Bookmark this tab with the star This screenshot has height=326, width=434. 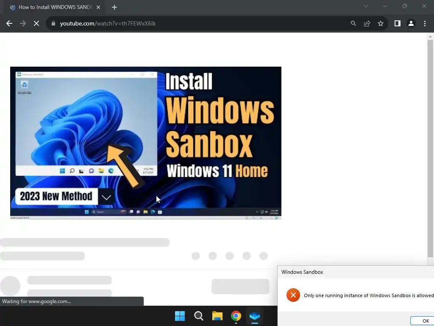pos(381,24)
